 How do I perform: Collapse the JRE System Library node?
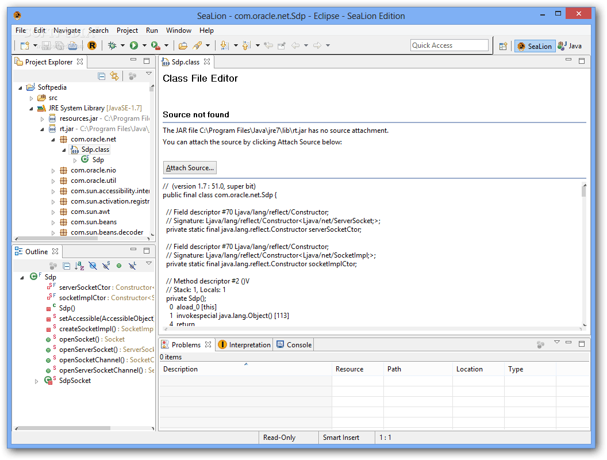31,109
